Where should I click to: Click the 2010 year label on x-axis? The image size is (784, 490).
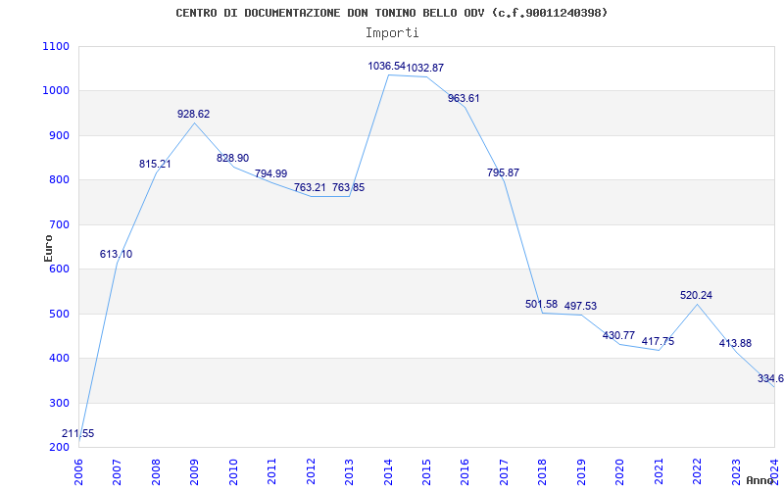pyautogui.click(x=233, y=471)
